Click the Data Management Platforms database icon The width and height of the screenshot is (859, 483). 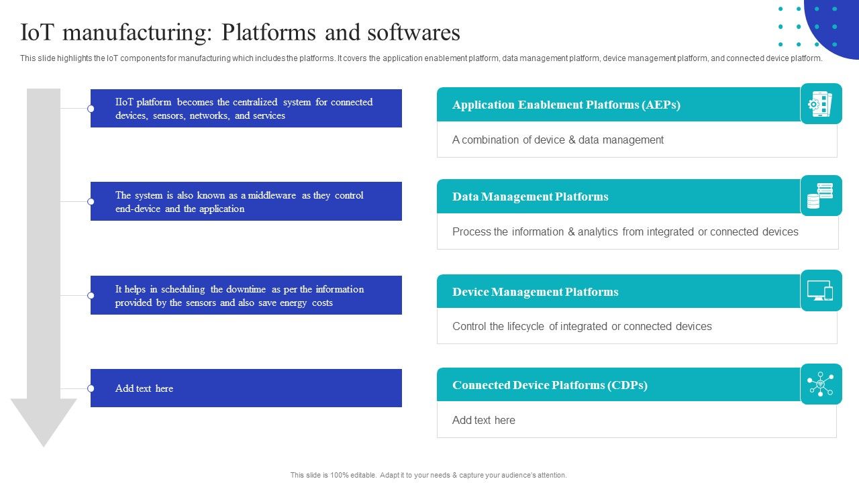pyautogui.click(x=821, y=196)
